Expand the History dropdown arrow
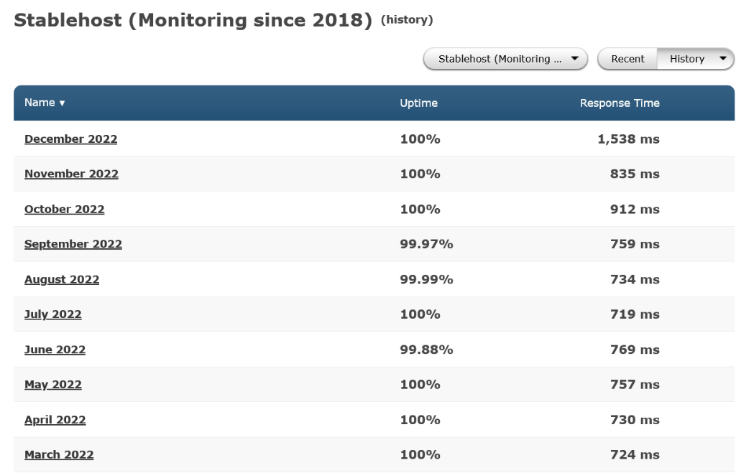 point(723,59)
